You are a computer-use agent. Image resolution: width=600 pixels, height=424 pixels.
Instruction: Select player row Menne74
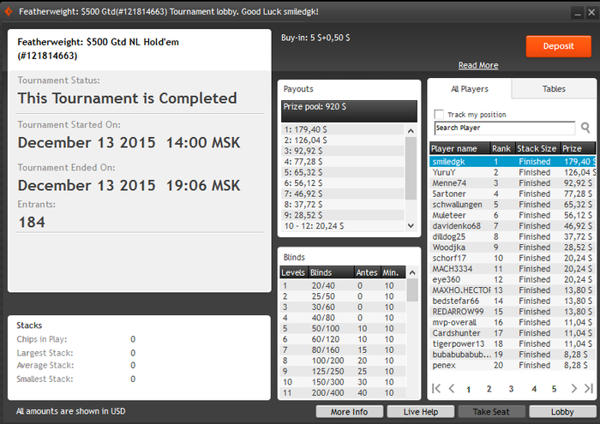click(513, 182)
